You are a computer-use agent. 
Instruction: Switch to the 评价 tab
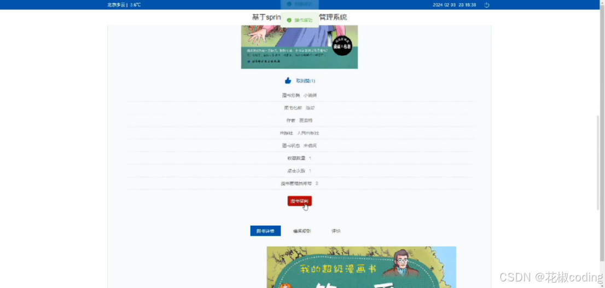click(x=336, y=231)
